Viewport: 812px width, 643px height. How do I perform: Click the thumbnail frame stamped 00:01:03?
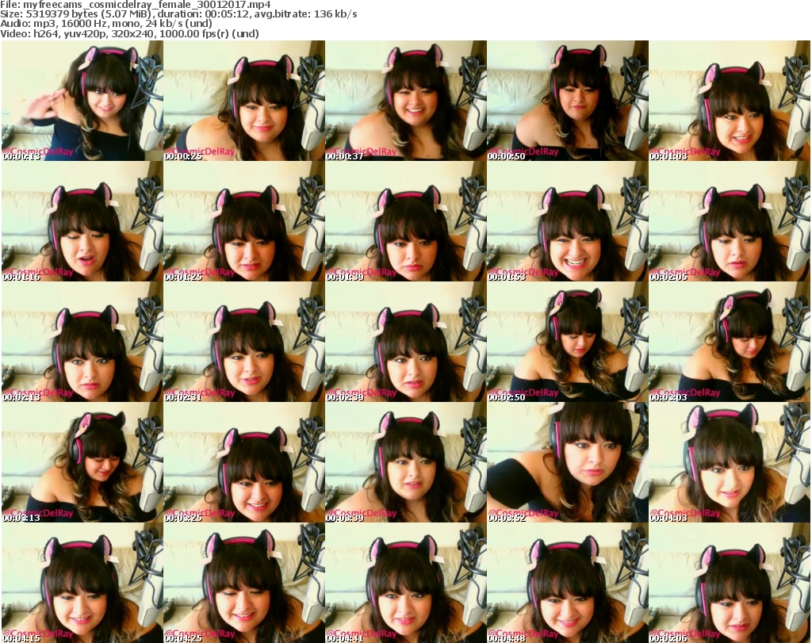coord(730,101)
